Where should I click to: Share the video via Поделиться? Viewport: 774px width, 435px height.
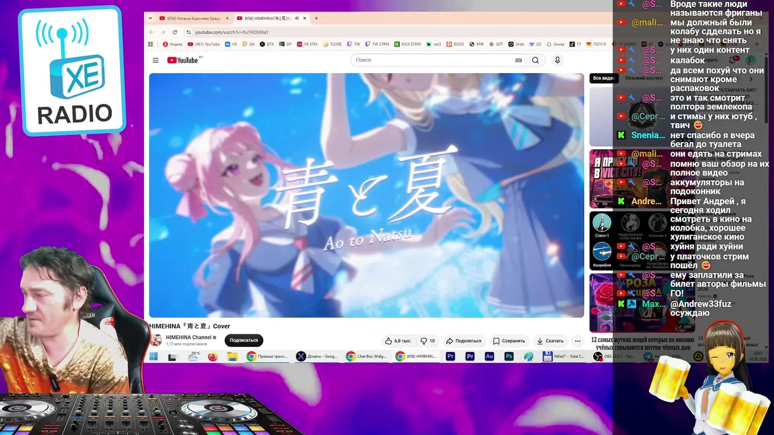pyautogui.click(x=464, y=341)
